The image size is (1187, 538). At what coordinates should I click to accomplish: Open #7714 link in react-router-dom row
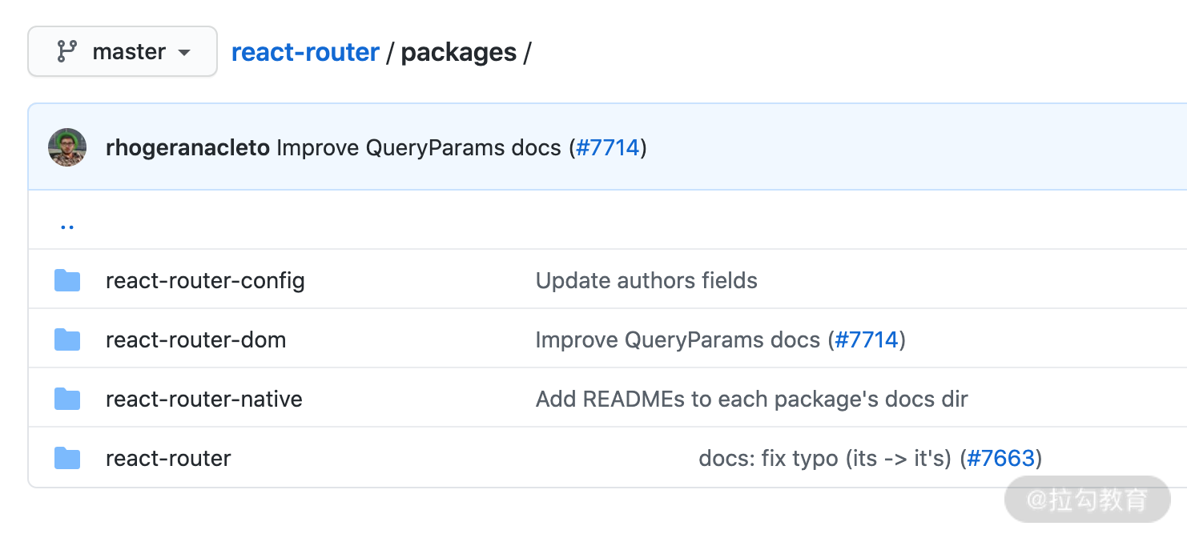tap(867, 340)
